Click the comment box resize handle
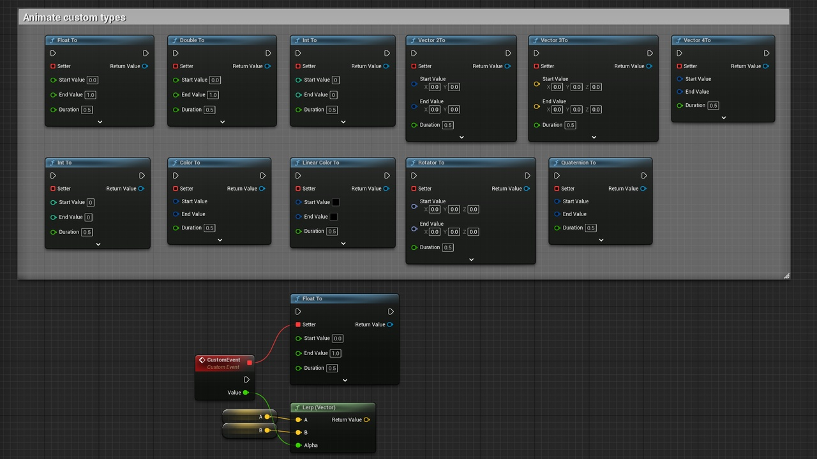This screenshot has height=459, width=817. 786,275
